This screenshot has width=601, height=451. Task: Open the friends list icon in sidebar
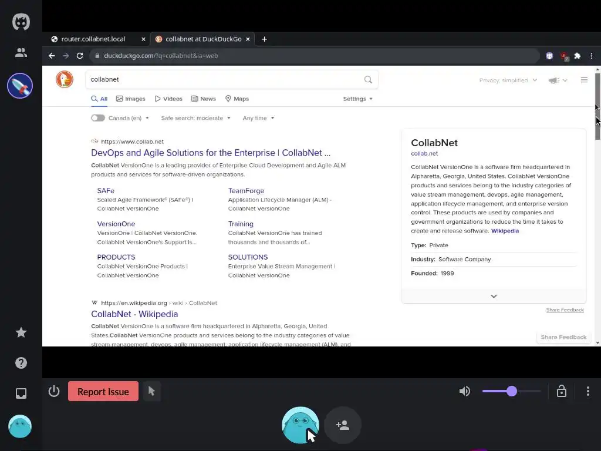point(21,52)
